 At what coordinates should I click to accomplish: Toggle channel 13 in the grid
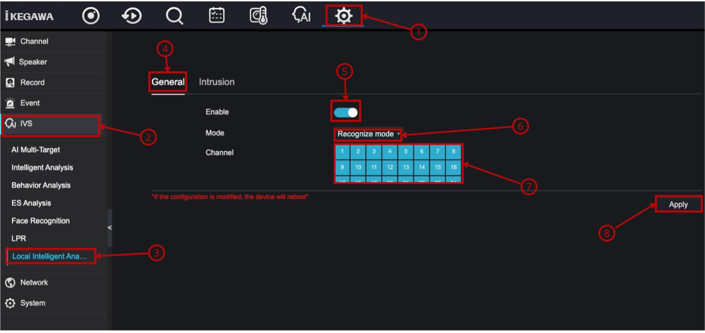[x=406, y=168]
